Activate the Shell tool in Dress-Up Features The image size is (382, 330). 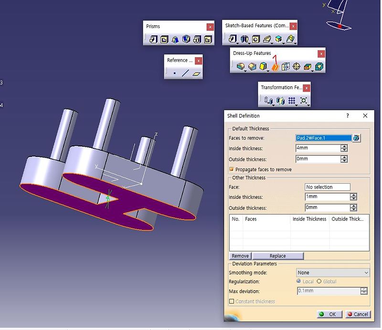(x=275, y=67)
